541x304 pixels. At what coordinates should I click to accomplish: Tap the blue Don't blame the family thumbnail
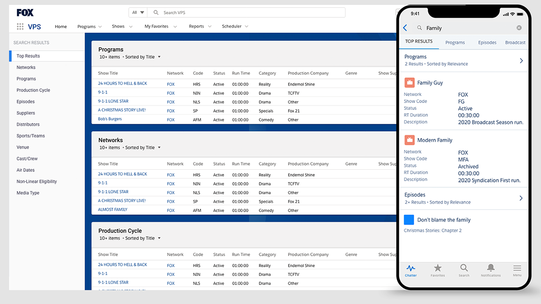409,219
